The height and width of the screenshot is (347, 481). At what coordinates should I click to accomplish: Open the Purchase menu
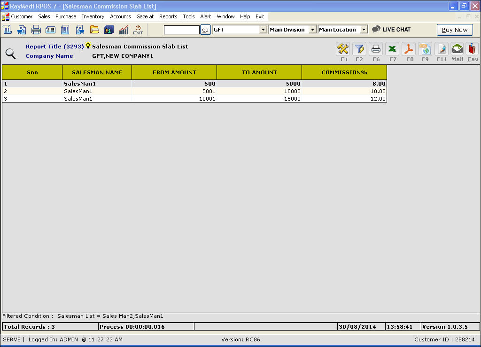click(66, 16)
